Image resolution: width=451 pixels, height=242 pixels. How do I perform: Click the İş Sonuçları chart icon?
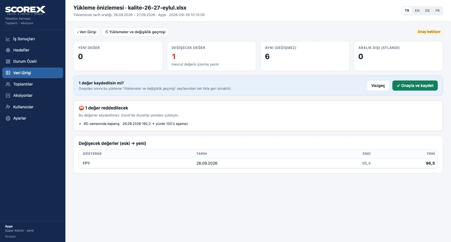tap(8, 39)
